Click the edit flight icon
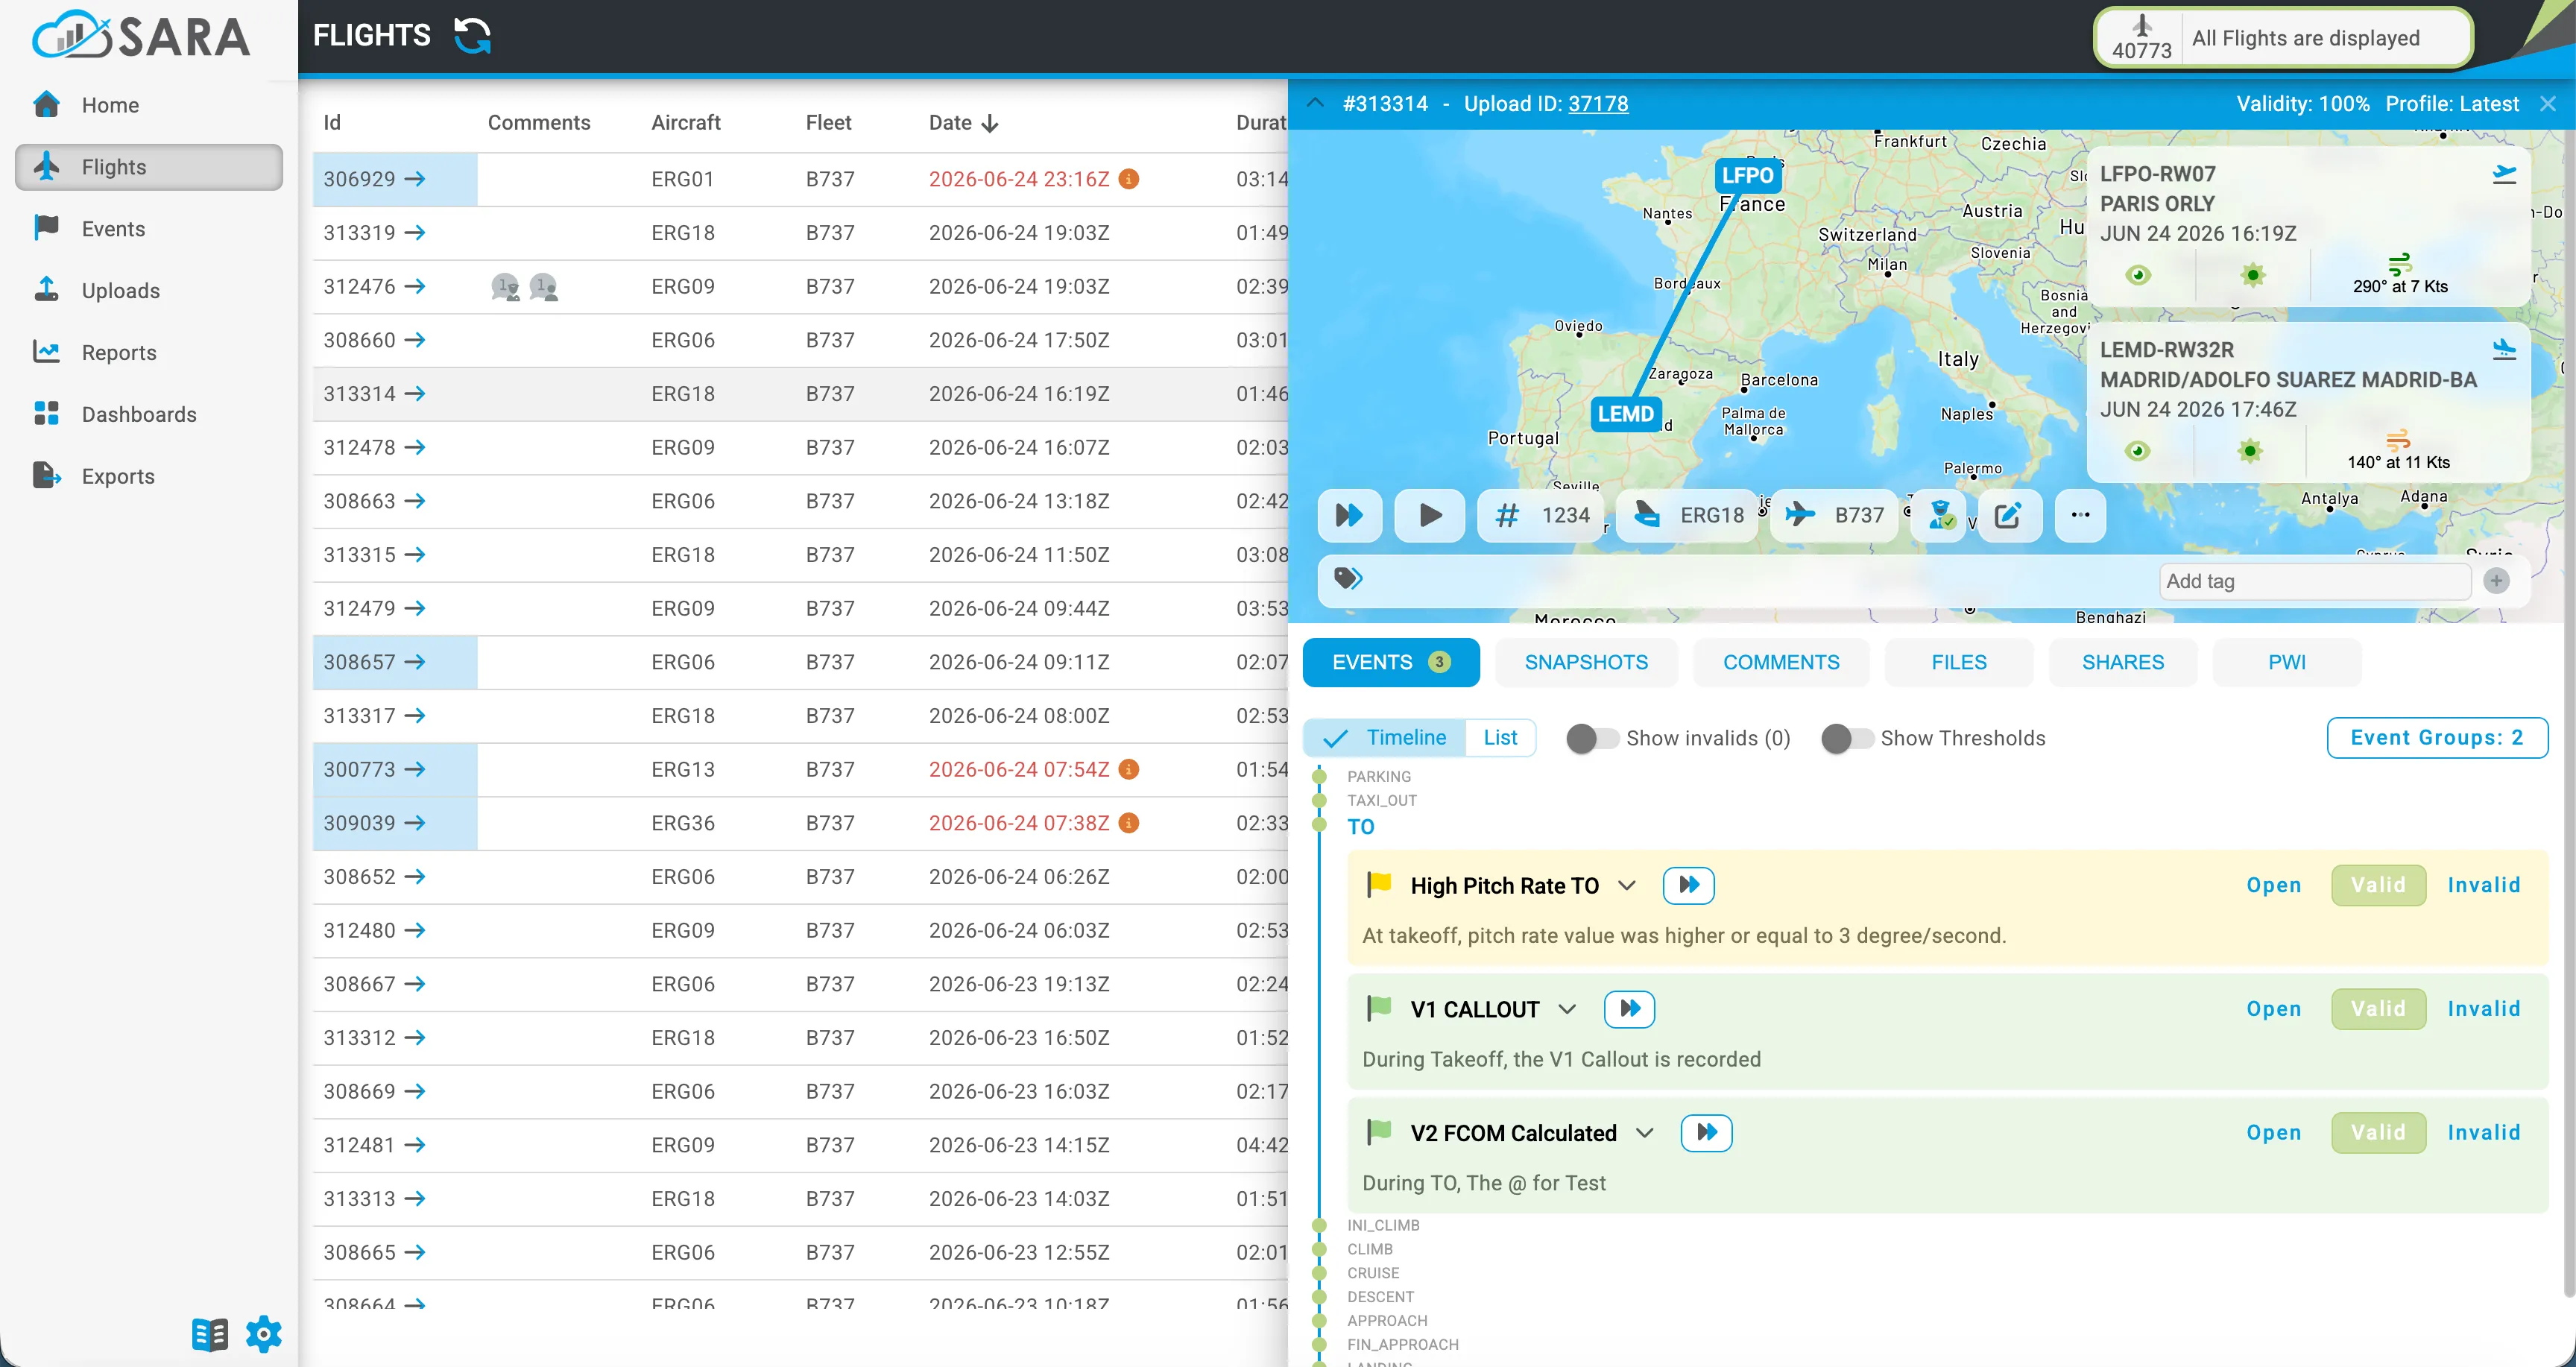 tap(2008, 516)
